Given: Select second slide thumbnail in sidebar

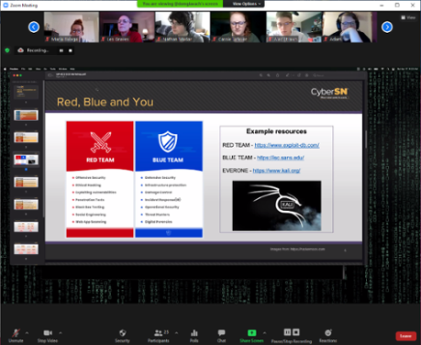Looking at the screenshot, I should tap(26, 116).
